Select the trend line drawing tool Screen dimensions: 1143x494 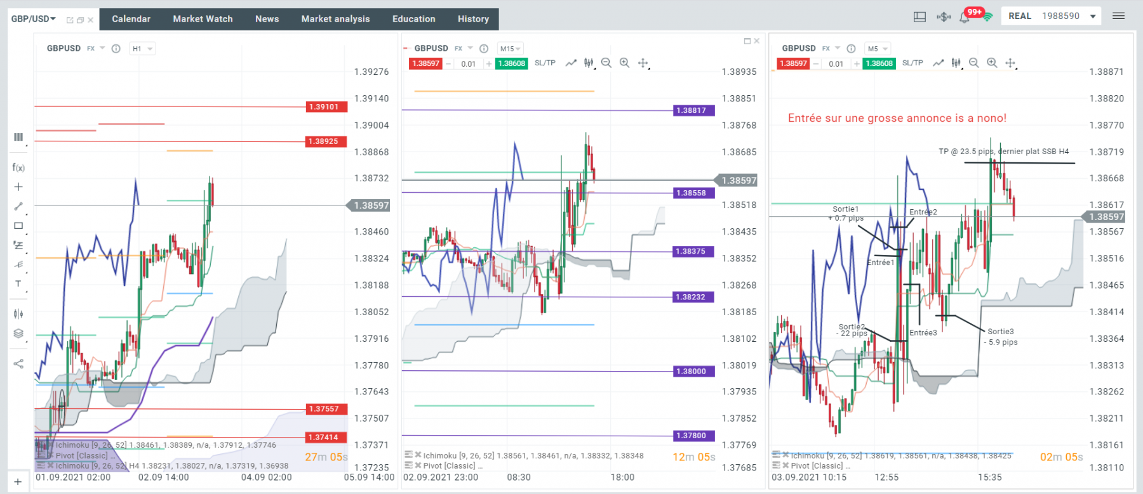[x=18, y=206]
